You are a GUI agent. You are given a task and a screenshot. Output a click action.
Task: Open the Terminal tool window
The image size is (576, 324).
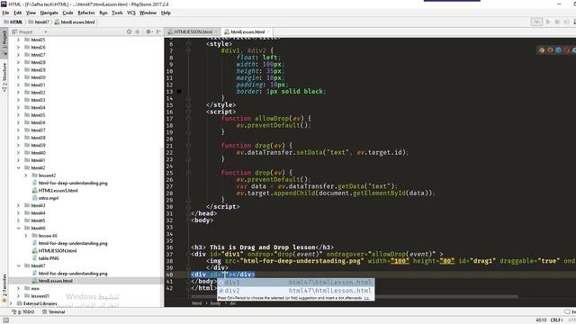tap(54, 312)
